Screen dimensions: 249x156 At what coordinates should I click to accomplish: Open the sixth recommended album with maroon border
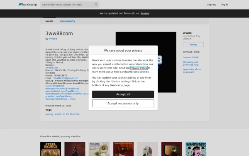pyautogui.click(x=172, y=149)
